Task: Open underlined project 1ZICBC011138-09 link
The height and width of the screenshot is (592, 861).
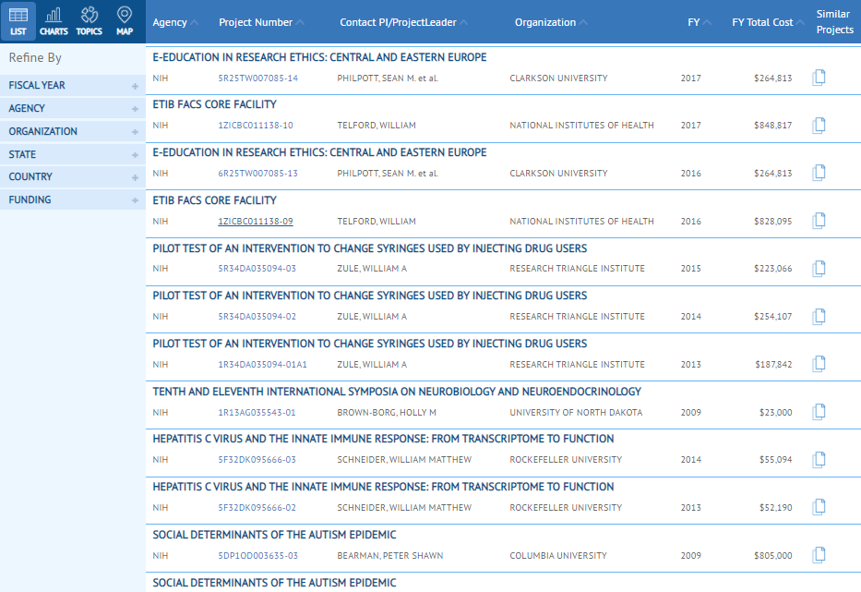Action: [x=256, y=221]
